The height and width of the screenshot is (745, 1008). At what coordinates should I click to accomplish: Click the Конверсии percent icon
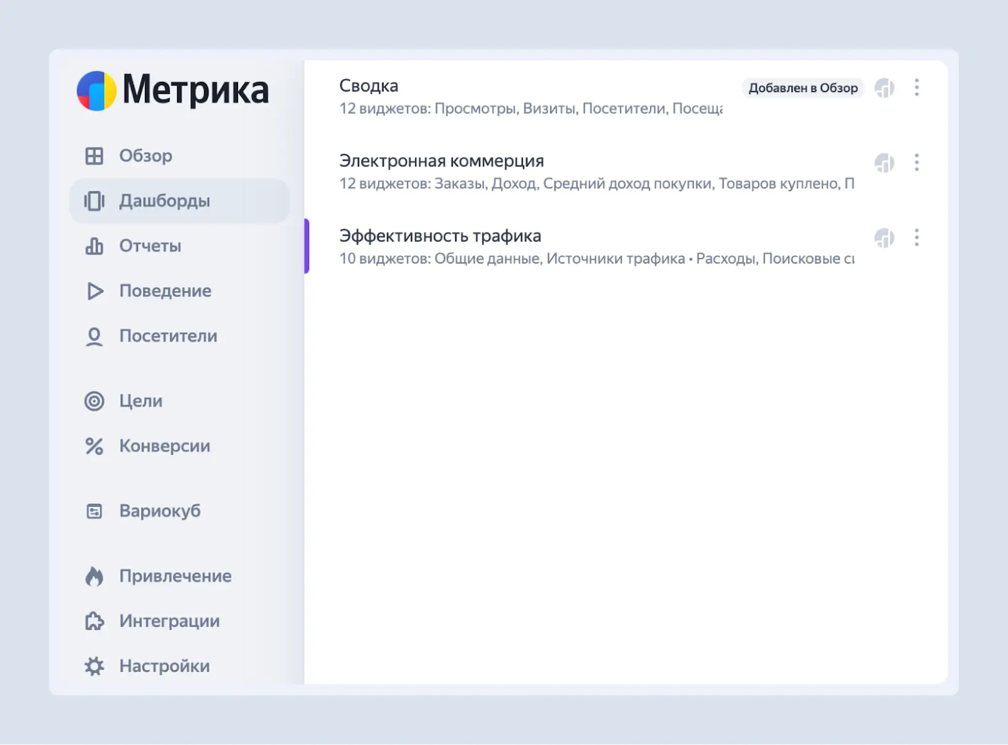94,446
